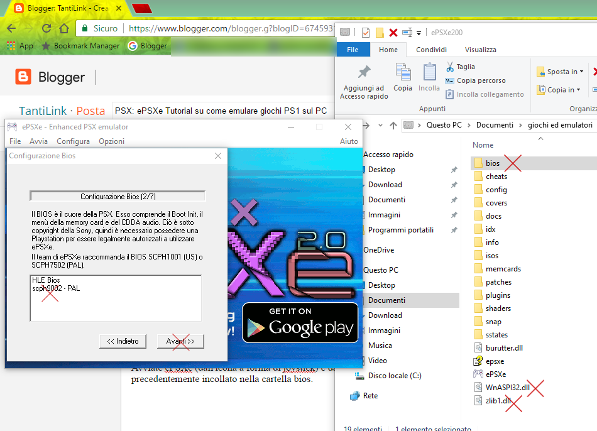Click the Indietro button

coord(123,341)
